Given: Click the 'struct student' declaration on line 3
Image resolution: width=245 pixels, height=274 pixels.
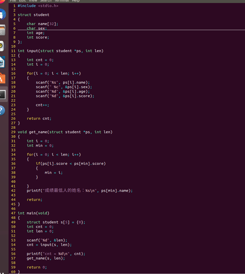Looking at the screenshot, I should [x=33, y=15].
